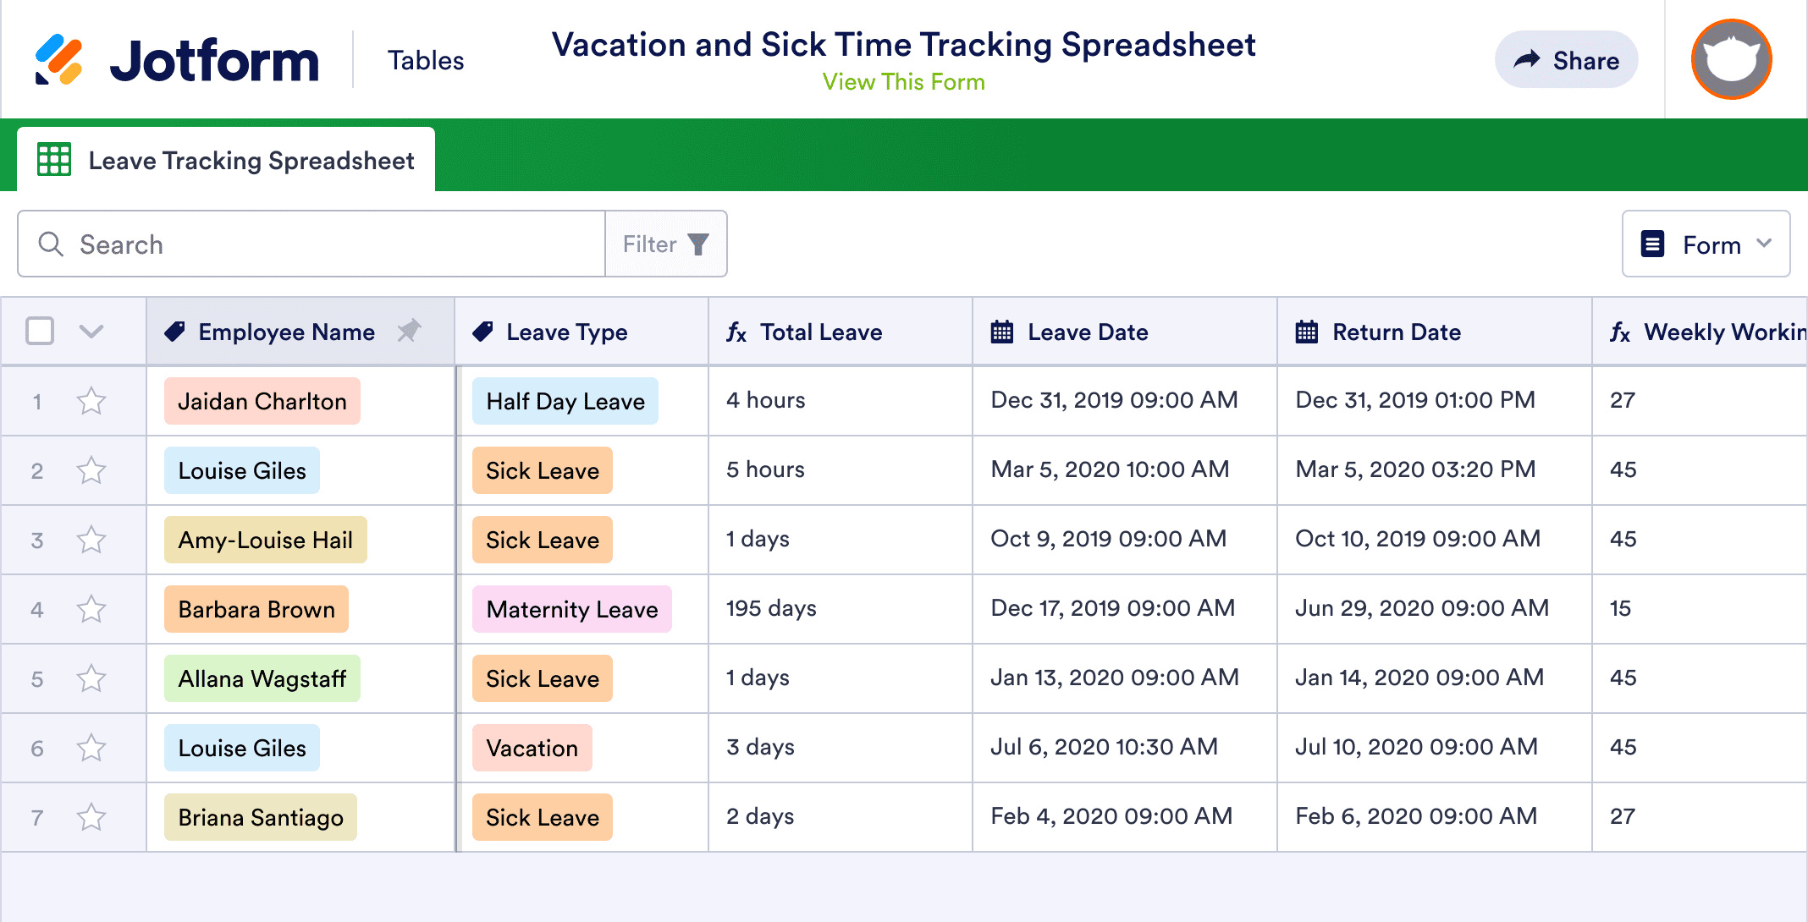Click the calendar icon on Return Date column

pos(1308,332)
